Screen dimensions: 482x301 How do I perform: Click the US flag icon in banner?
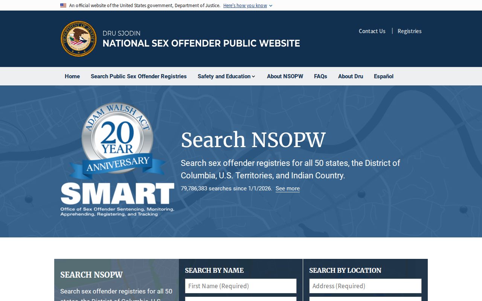tap(63, 6)
